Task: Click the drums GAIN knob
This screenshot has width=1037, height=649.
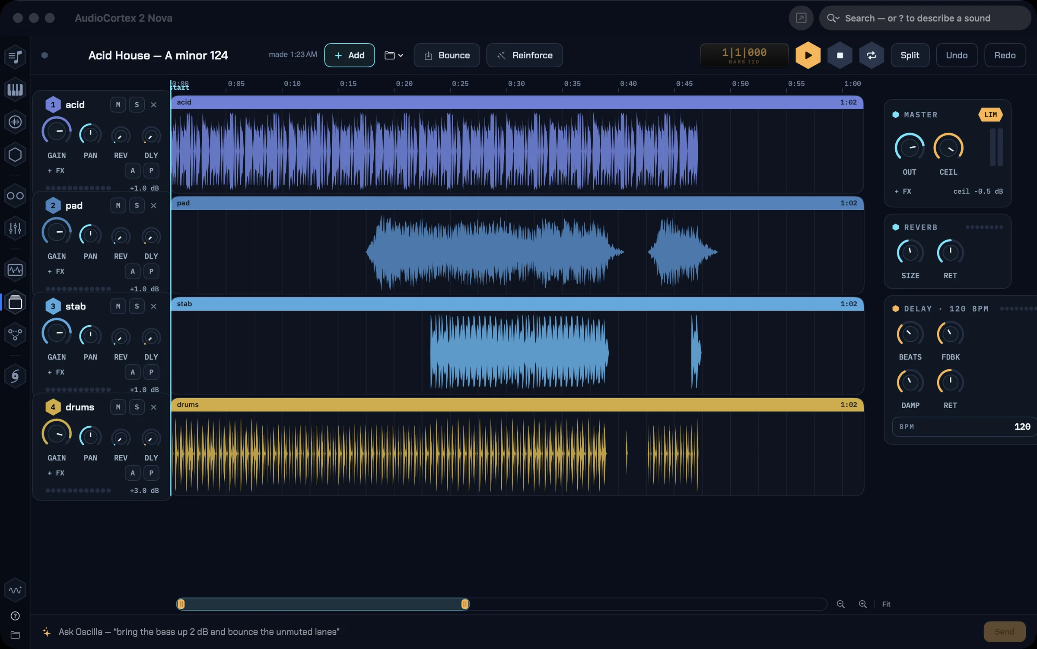Action: click(57, 434)
